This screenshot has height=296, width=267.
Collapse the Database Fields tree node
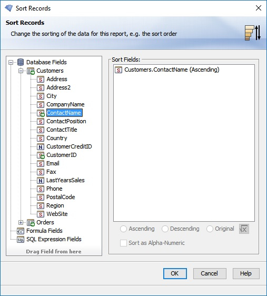[11, 62]
